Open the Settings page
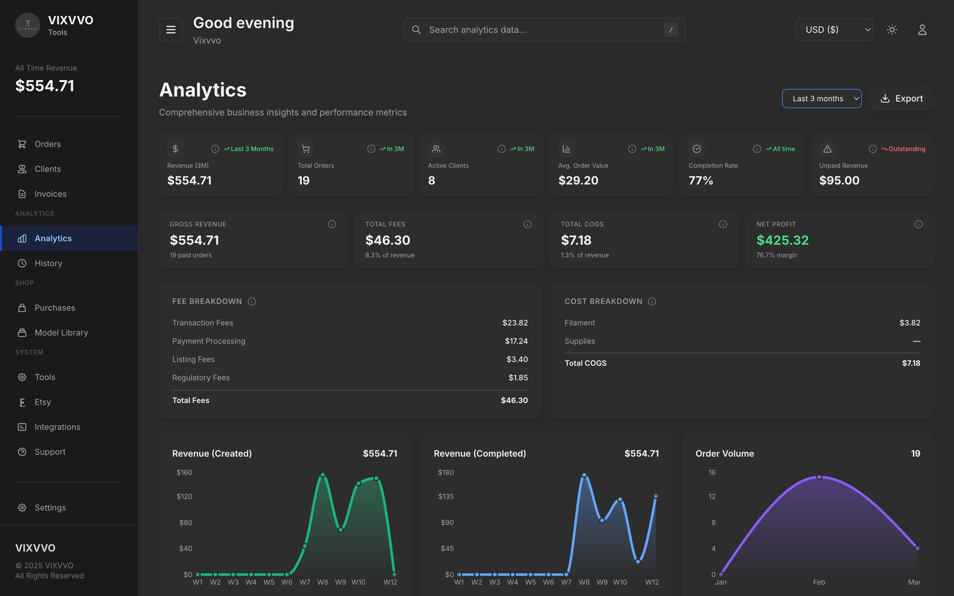 50,508
